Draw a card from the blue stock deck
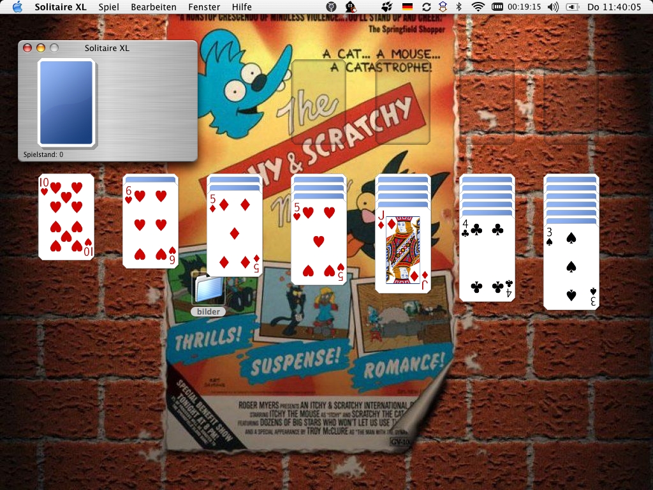This screenshot has width=653, height=490. [x=66, y=103]
